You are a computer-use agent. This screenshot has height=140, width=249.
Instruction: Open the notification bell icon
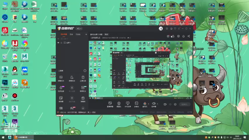183,36
